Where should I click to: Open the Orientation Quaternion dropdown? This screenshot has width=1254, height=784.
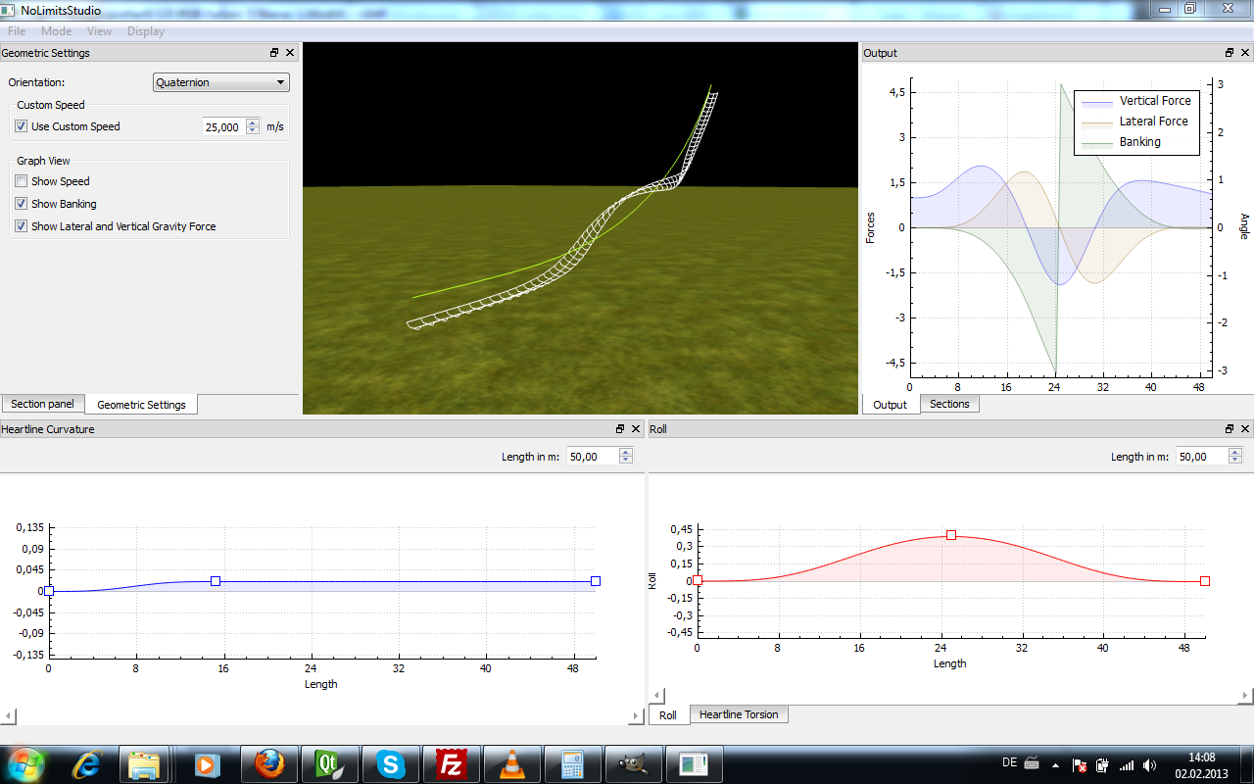coord(221,82)
